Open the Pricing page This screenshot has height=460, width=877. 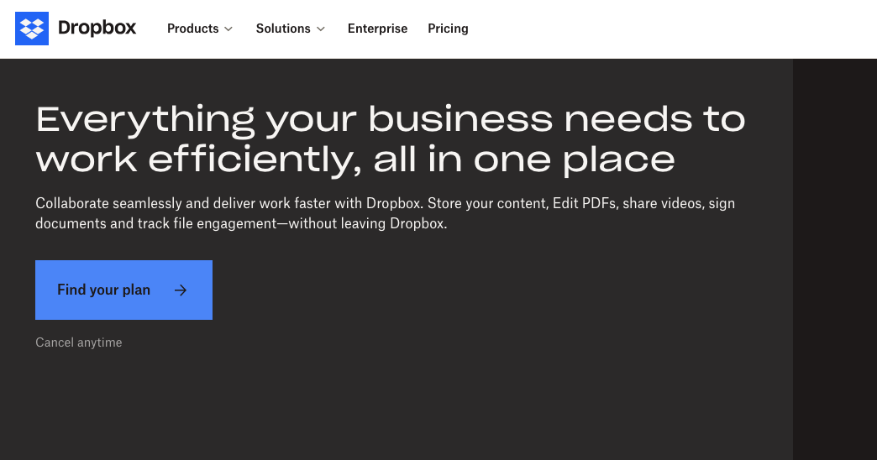pos(448,29)
